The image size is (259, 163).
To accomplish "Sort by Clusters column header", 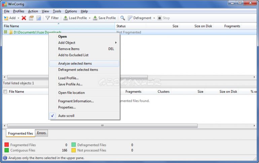I will [157, 91].
